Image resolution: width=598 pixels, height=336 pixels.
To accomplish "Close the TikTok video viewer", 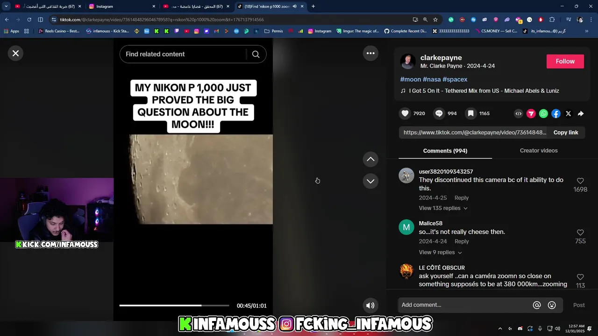I will point(15,53).
